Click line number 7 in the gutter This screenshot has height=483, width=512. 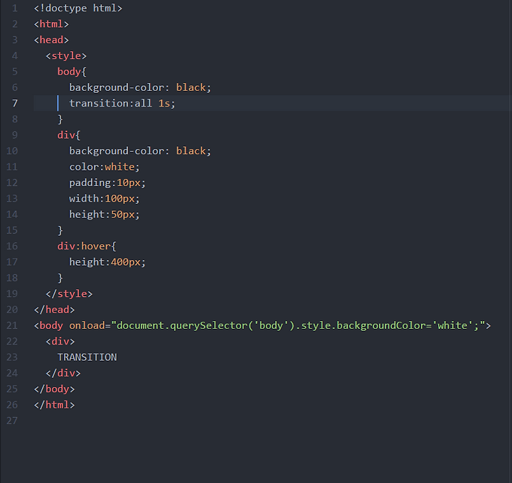(15, 104)
